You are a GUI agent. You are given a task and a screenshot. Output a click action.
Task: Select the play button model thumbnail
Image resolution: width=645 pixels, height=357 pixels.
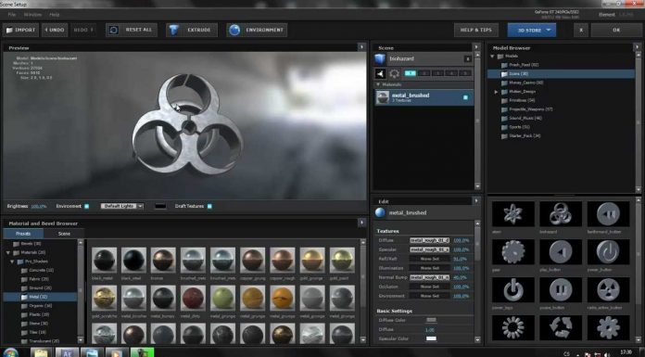(561, 251)
